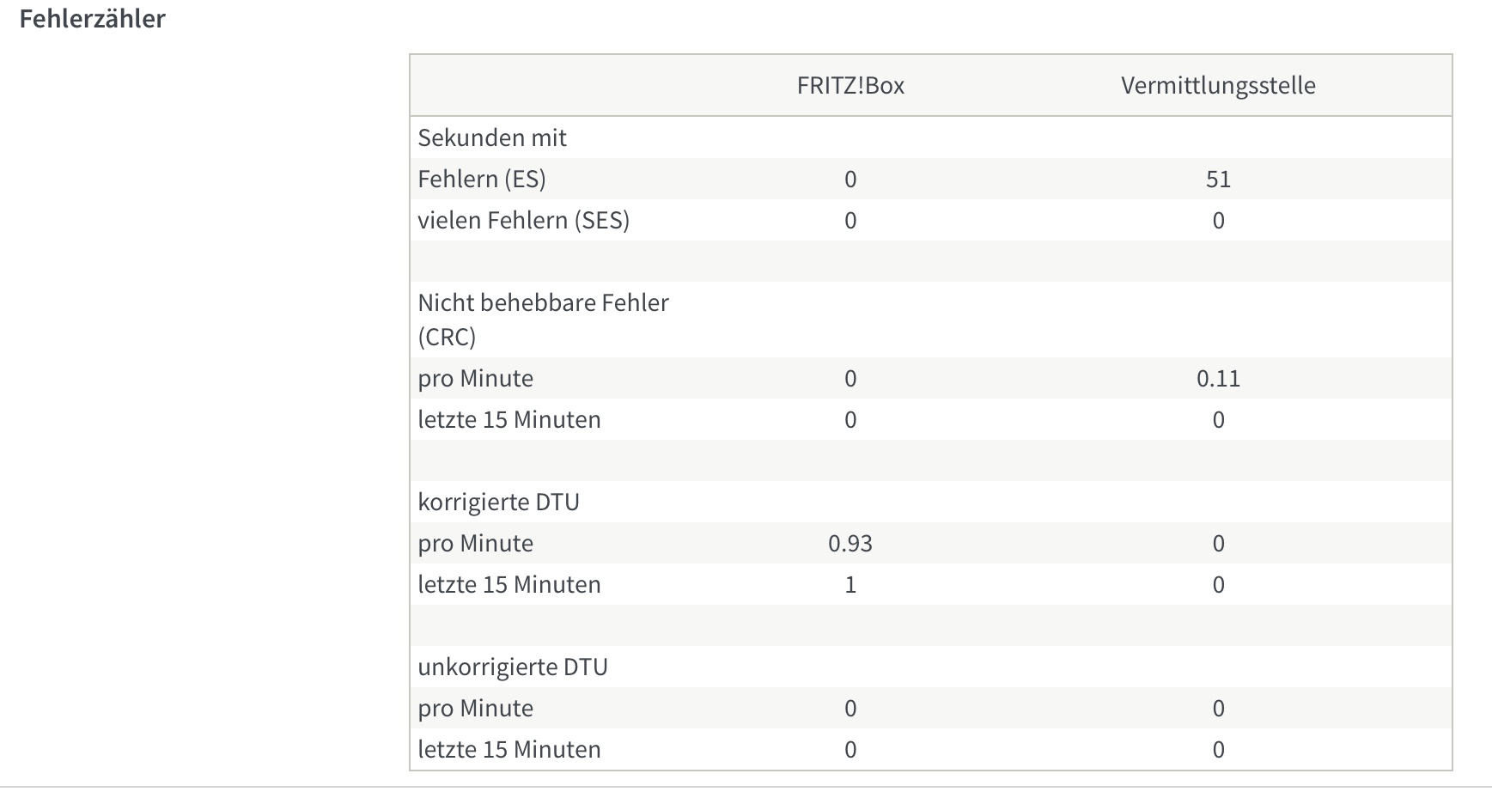Click the Fehlerzähler section heading
Screen dimensions: 1492x798
pos(92,19)
